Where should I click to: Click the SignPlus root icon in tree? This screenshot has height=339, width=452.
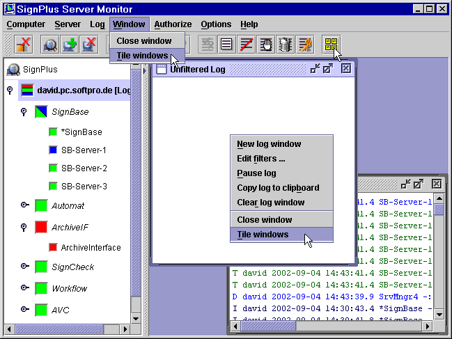(x=13, y=70)
